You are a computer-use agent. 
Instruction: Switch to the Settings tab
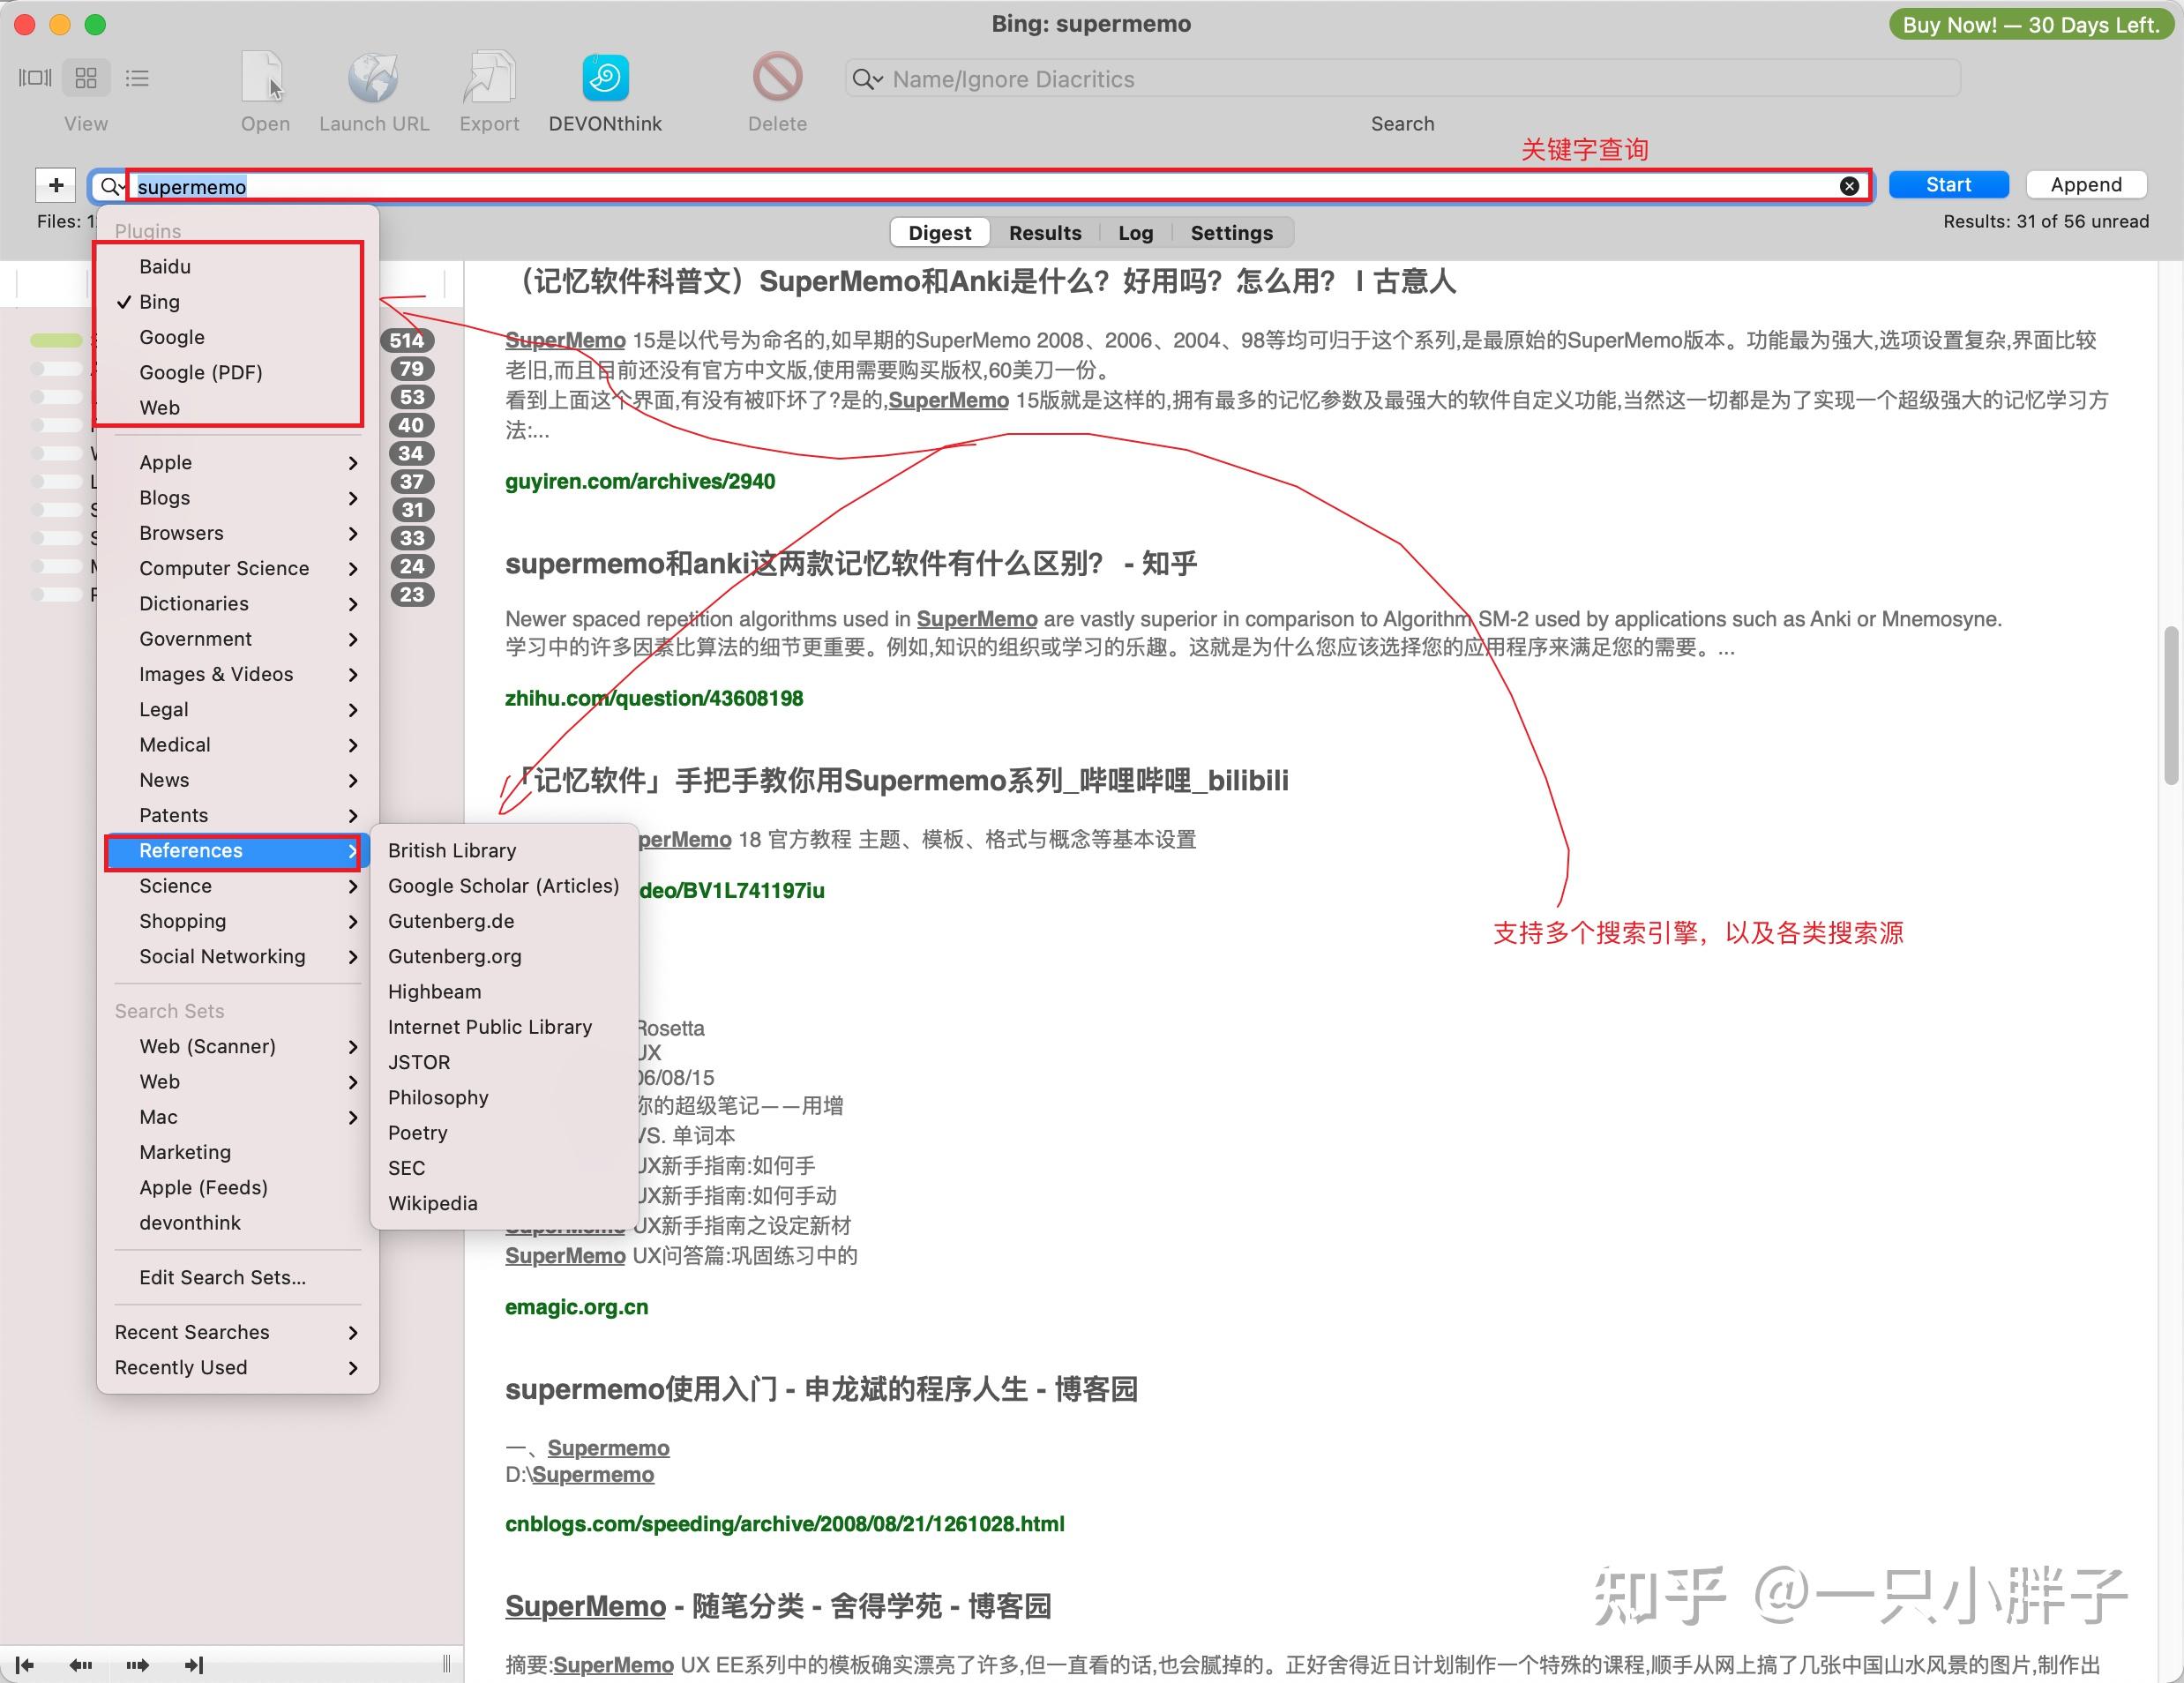[x=1231, y=232]
